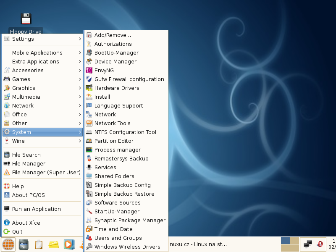336x252 pixels.
Task: Open About PC/OS entry
Action: point(42,195)
